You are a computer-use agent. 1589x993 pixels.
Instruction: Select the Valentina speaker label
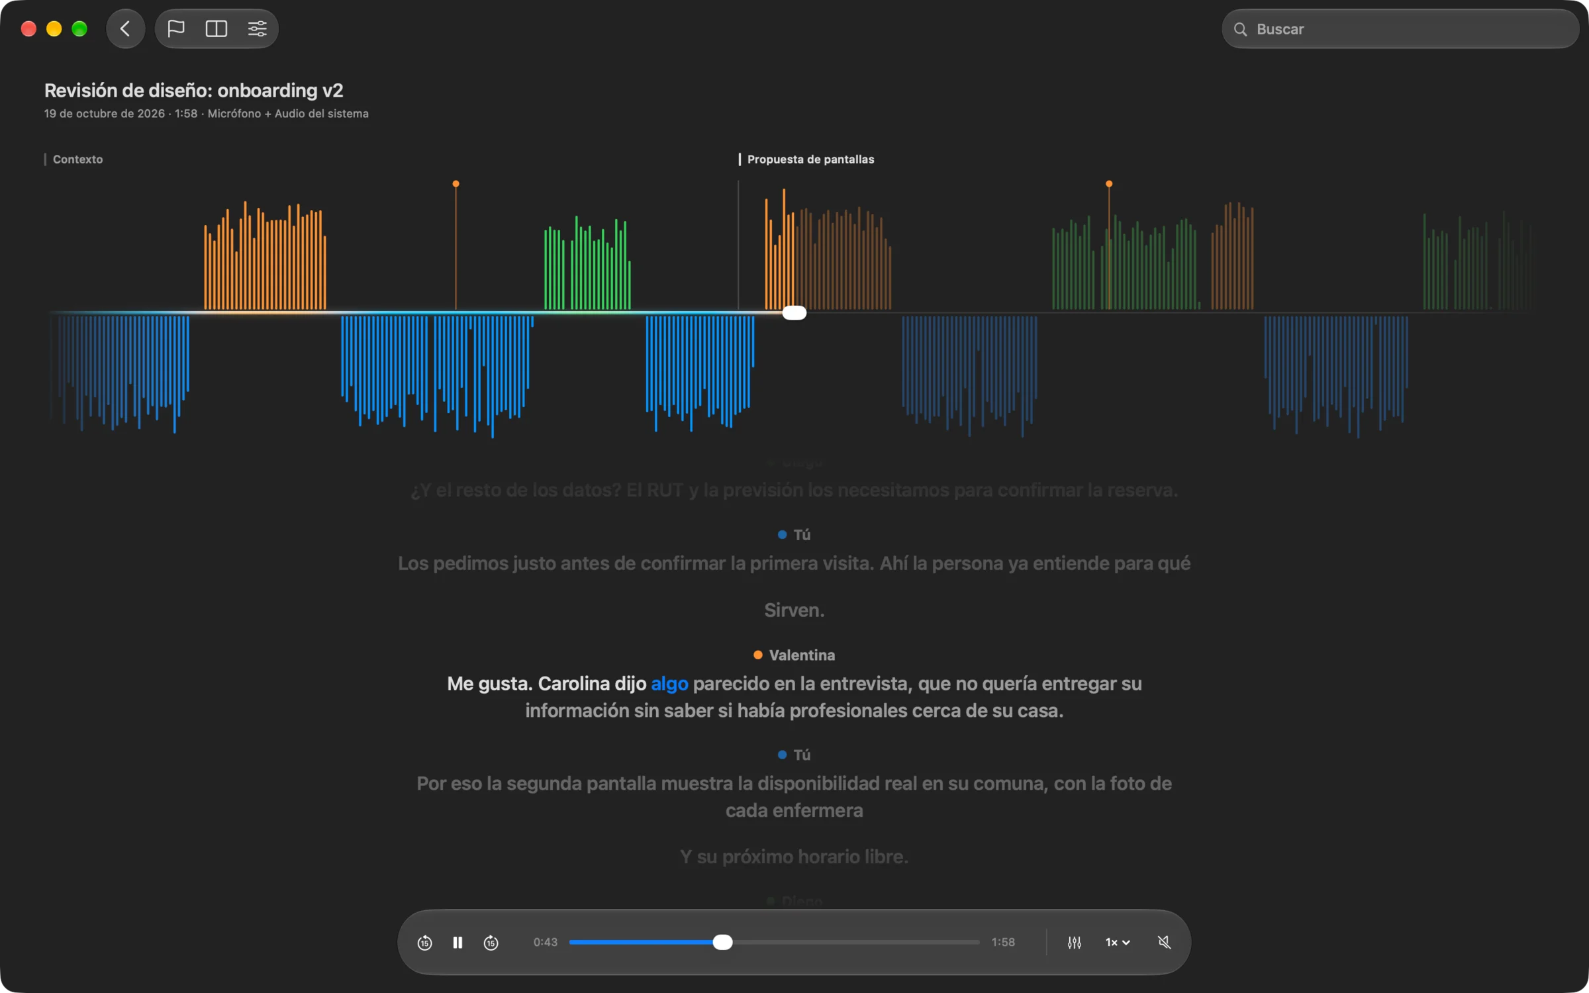point(794,655)
